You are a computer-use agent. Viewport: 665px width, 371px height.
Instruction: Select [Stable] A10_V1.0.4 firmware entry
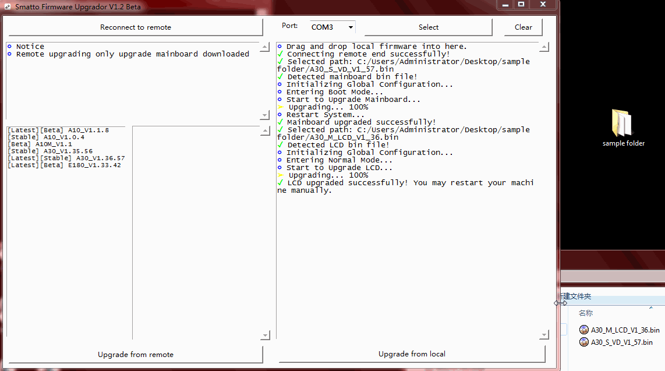pyautogui.click(x=46, y=137)
